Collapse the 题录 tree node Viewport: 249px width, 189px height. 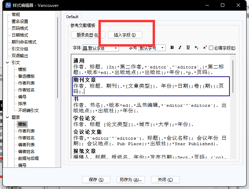[x=7, y=117]
